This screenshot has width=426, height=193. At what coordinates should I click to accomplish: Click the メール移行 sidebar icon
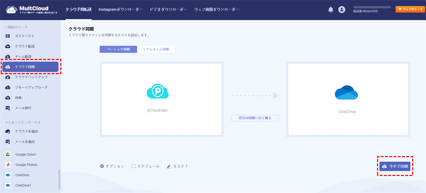[x=8, y=108]
